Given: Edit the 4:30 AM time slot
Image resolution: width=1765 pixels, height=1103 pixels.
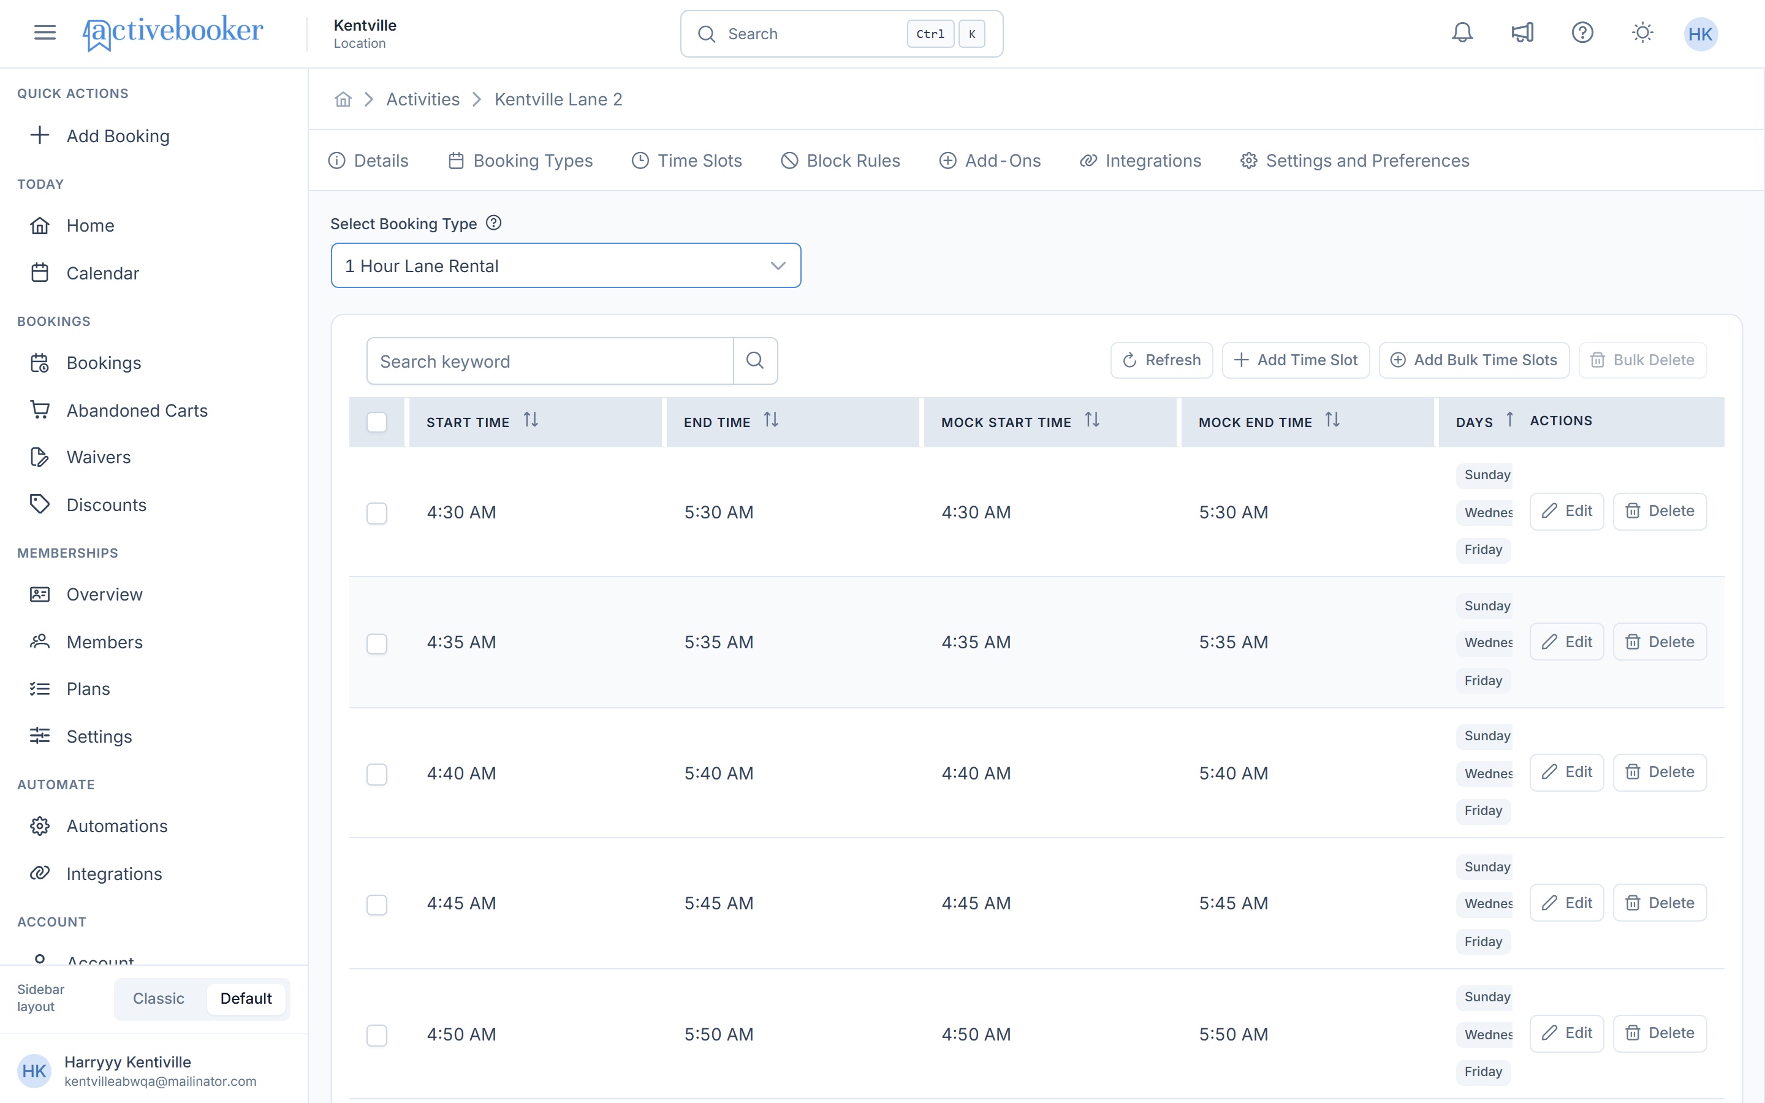Looking at the screenshot, I should [x=1566, y=510].
